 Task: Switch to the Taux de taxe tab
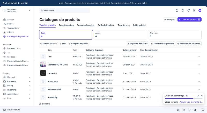pos(124,25)
